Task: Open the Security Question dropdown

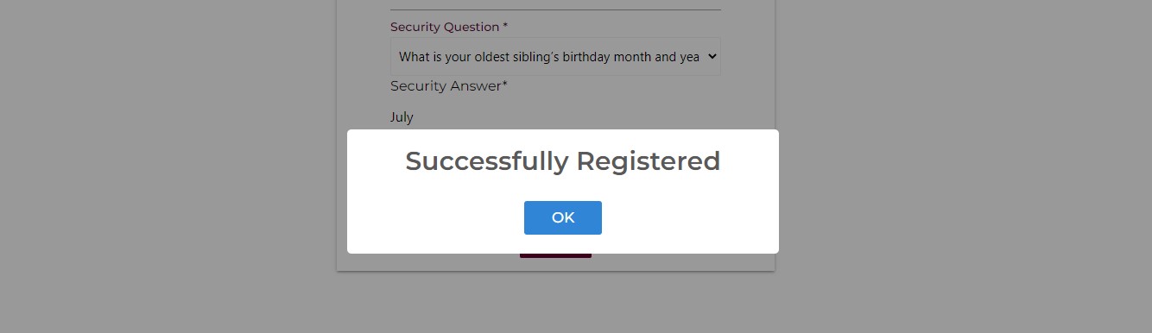Action: click(555, 57)
